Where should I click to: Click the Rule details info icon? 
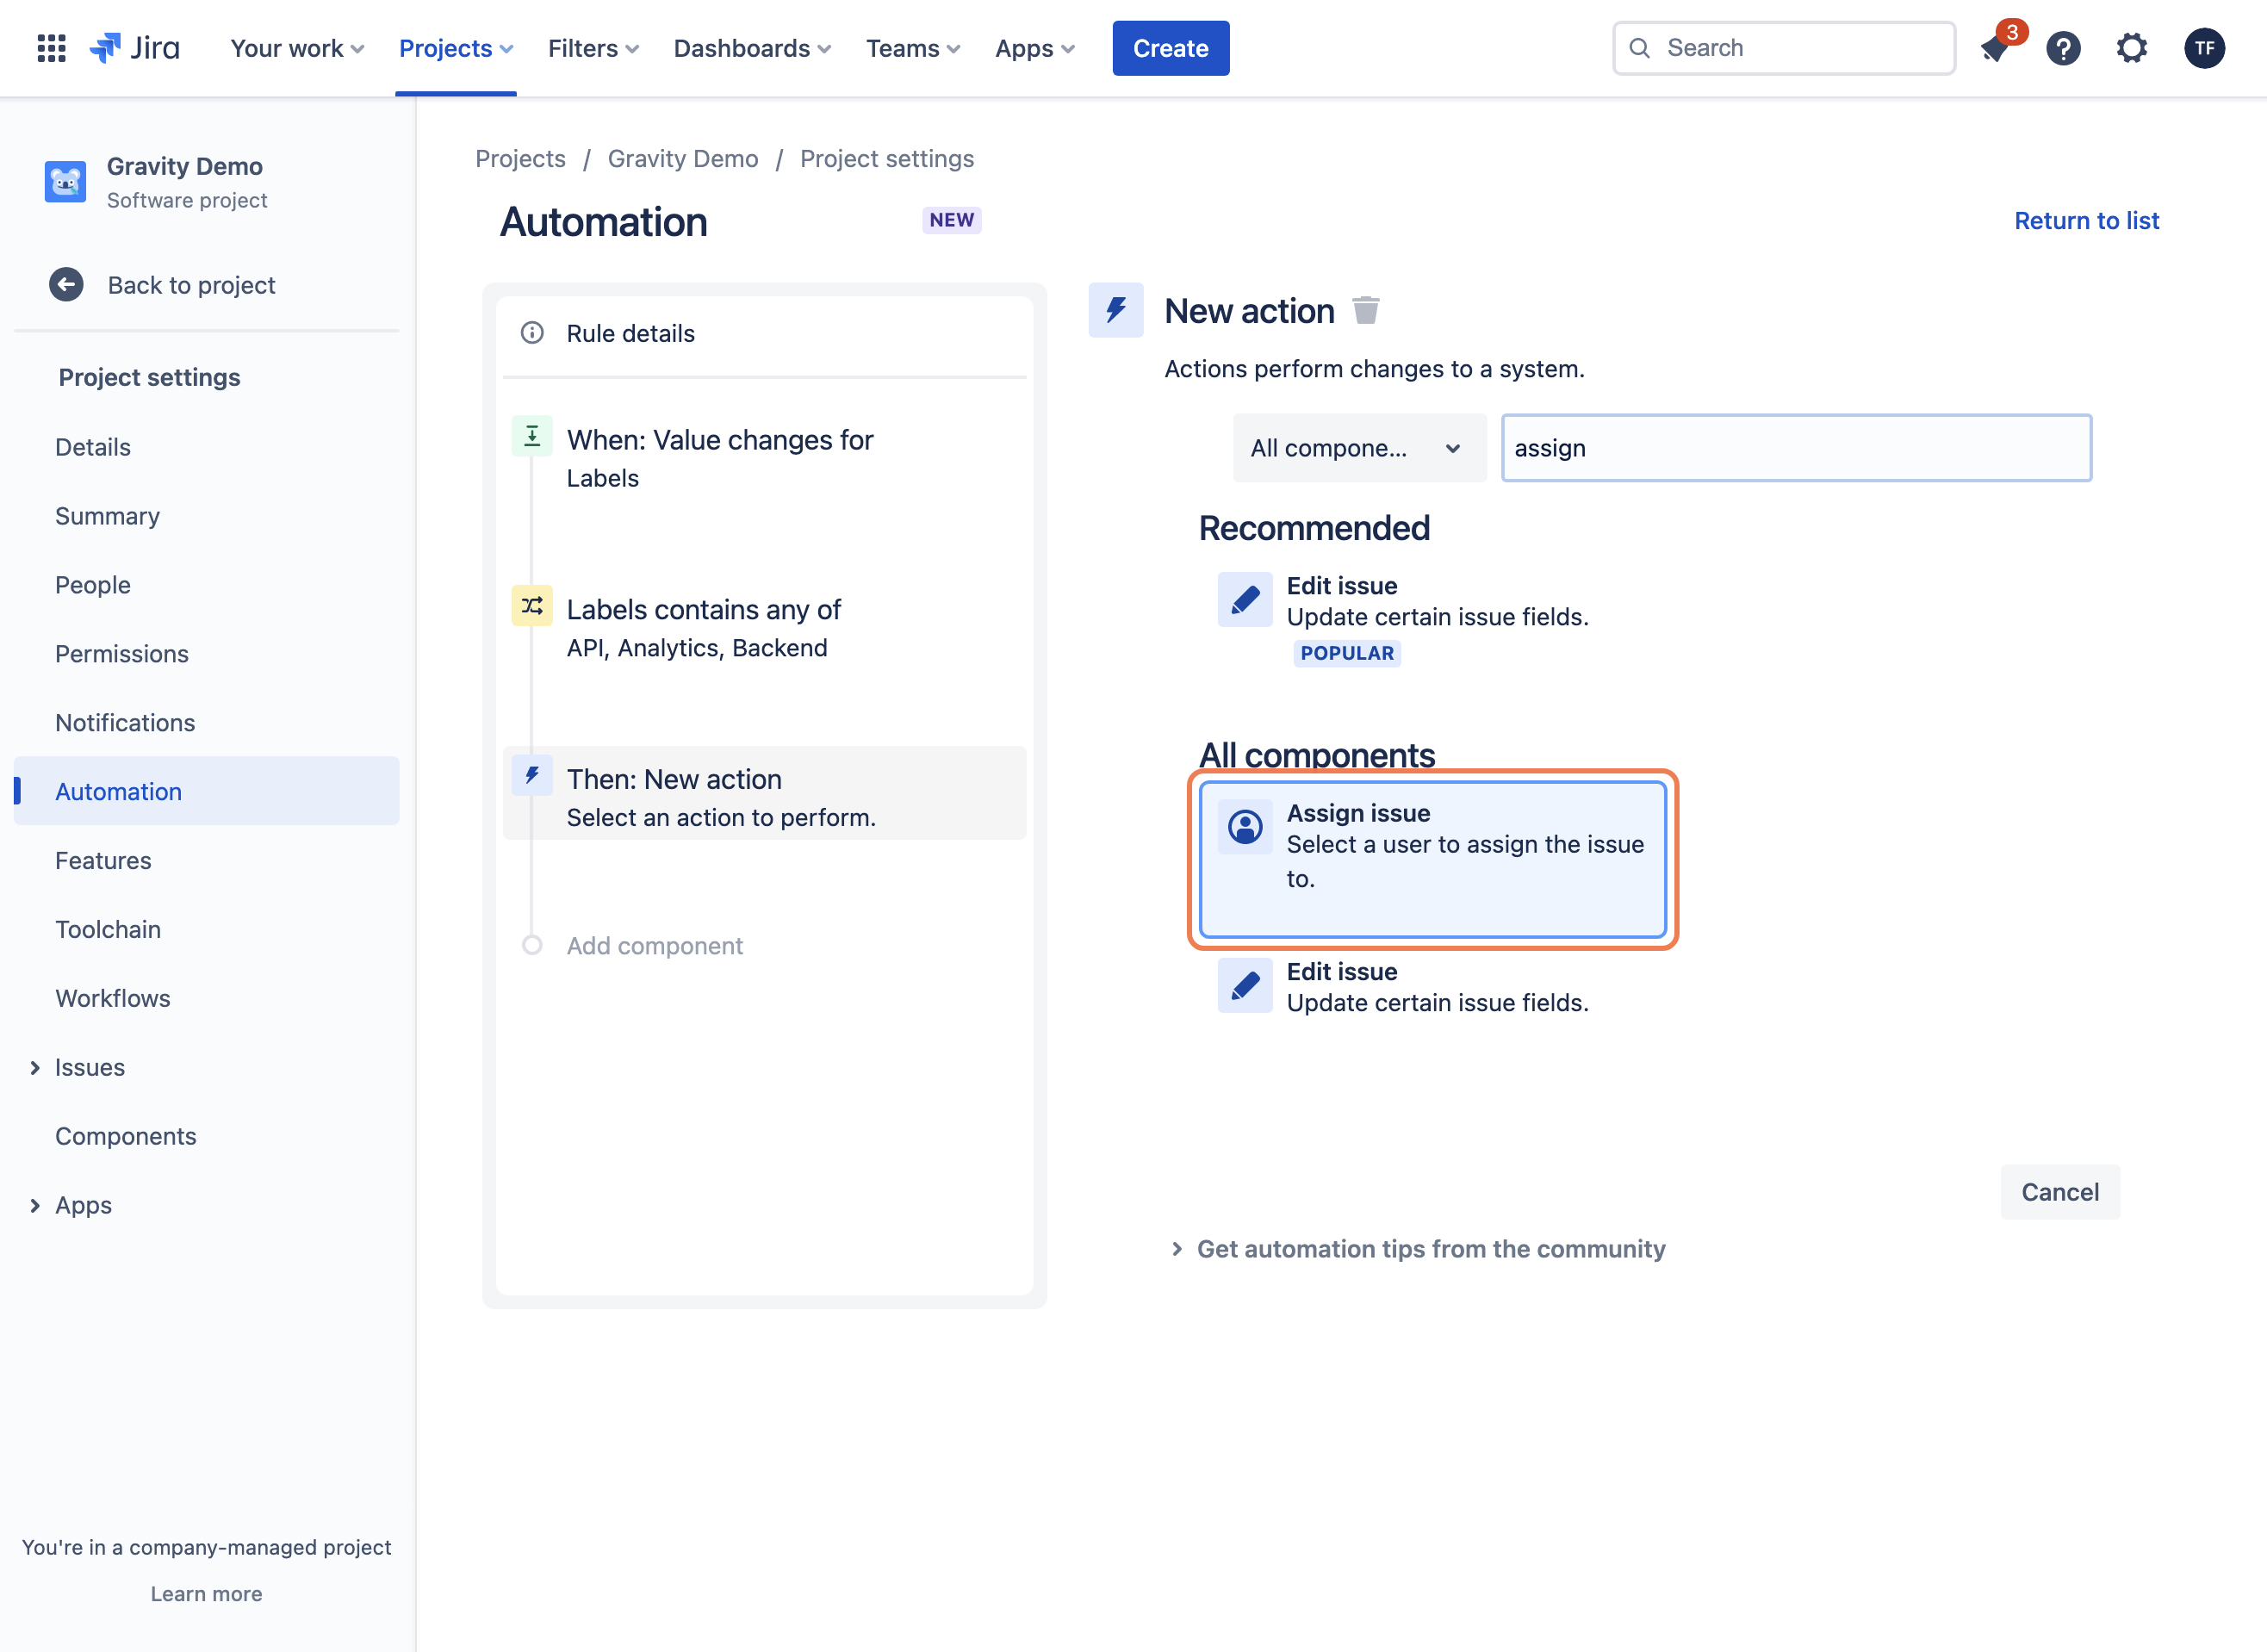click(x=532, y=333)
